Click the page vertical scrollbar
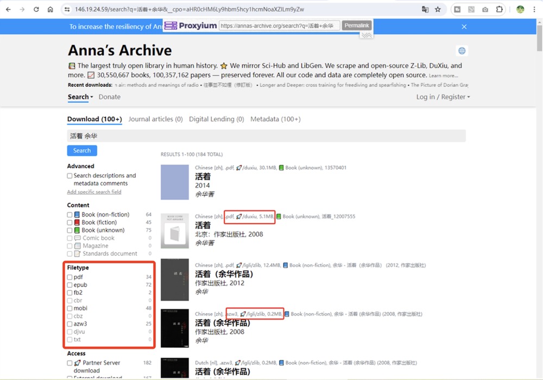Screen dimensions: 543x380 pyautogui.click(x=540, y=38)
